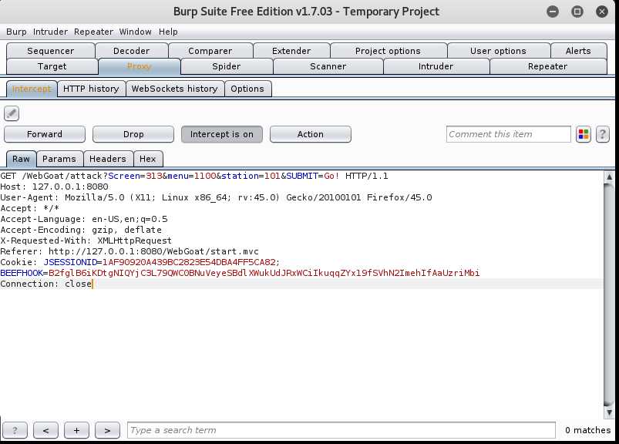Switch to the Decoder tab

(x=132, y=51)
